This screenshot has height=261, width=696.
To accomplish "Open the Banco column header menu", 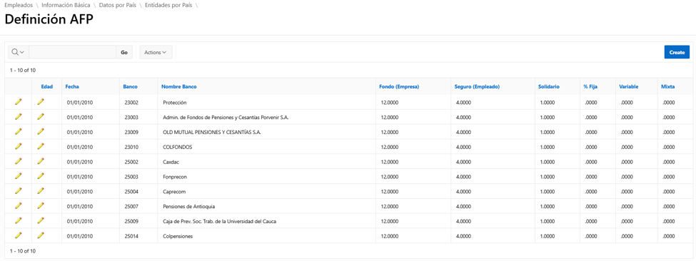I will (x=130, y=87).
